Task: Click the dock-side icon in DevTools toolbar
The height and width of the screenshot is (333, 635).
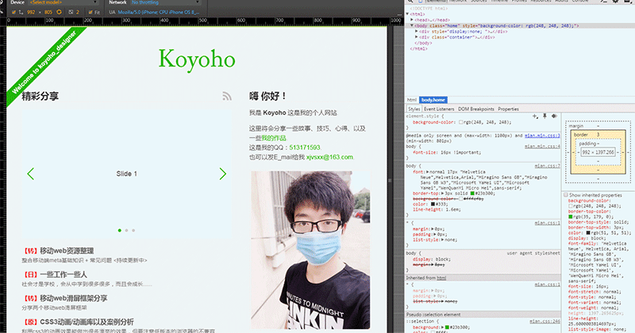Action: [627, 2]
